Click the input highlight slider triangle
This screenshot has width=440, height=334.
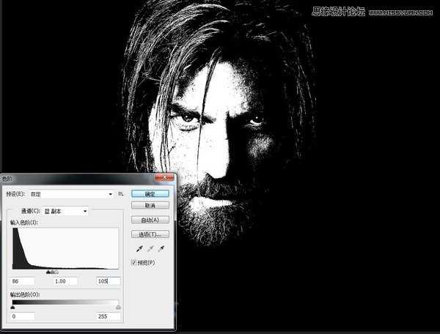pos(56,272)
